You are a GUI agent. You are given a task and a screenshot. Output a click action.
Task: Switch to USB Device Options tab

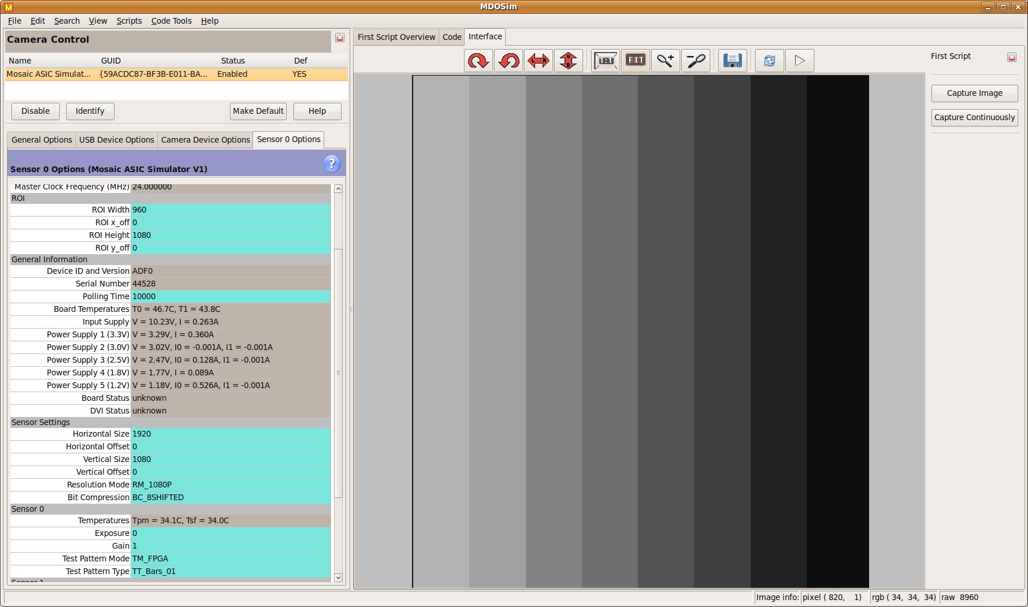point(117,140)
